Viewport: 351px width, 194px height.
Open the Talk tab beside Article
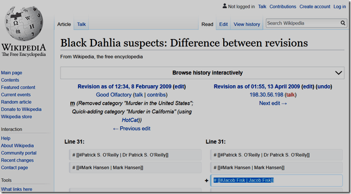pos(81,24)
